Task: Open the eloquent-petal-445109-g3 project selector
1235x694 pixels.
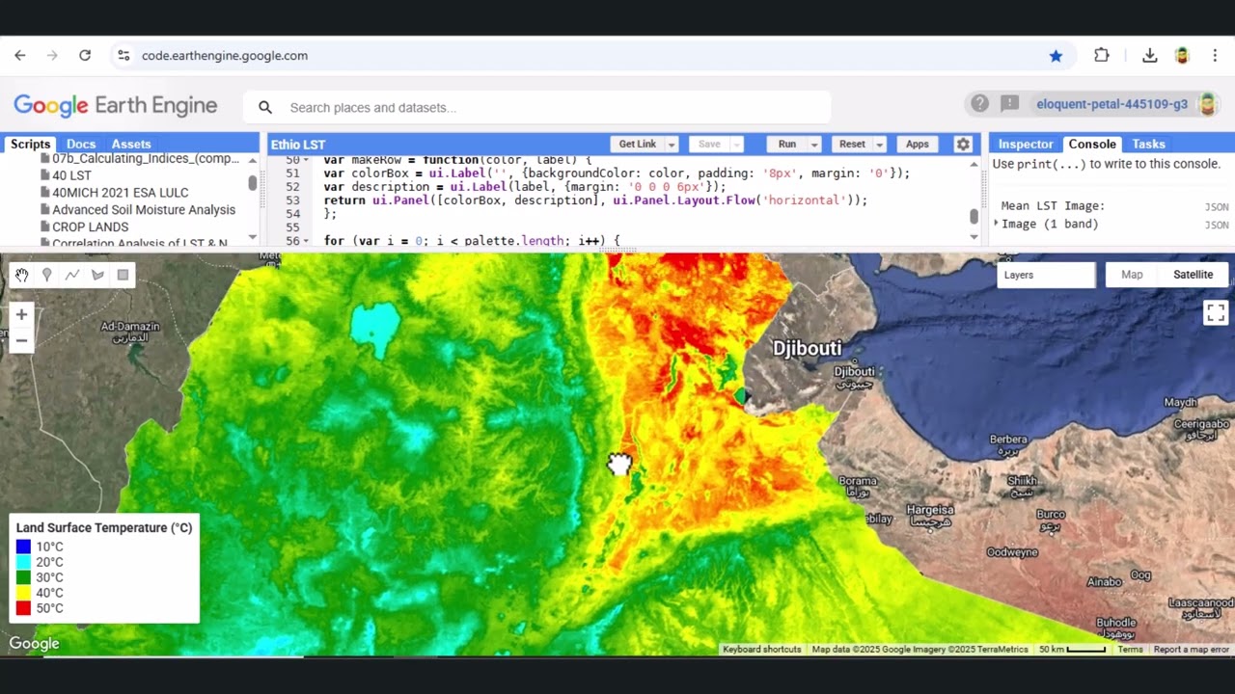Action: tap(1111, 104)
